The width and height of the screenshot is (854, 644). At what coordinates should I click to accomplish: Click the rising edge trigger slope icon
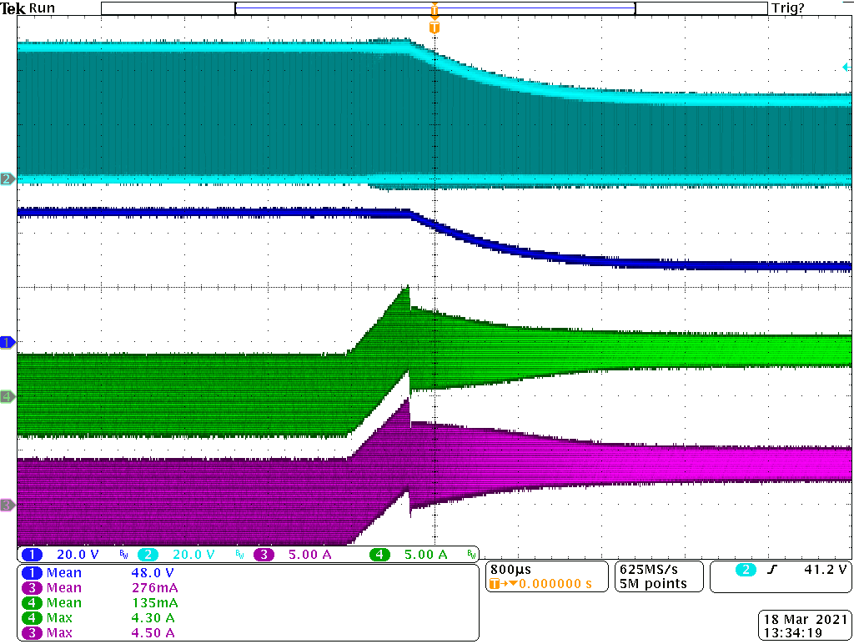(770, 570)
